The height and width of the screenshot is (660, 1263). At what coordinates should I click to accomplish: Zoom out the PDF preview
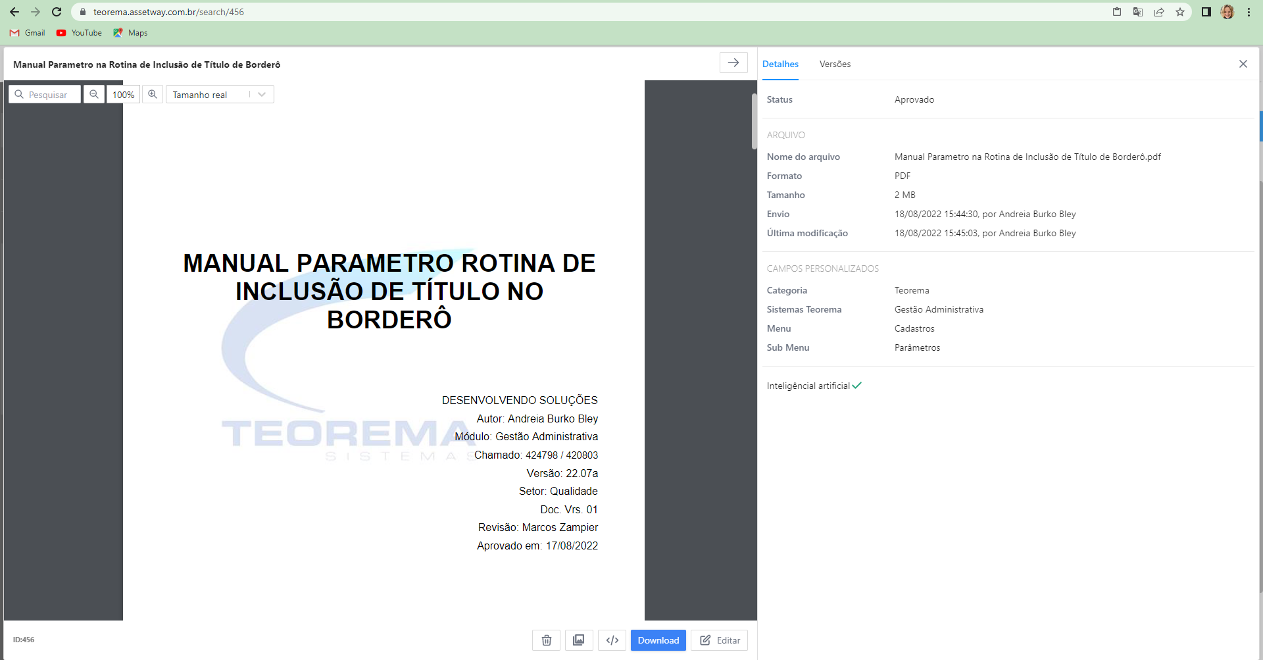coord(94,94)
